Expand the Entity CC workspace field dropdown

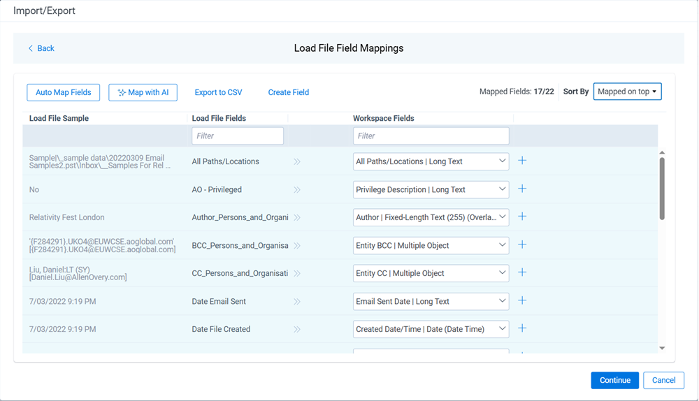click(431, 273)
